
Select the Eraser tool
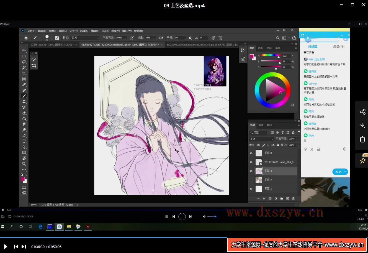[24, 113]
